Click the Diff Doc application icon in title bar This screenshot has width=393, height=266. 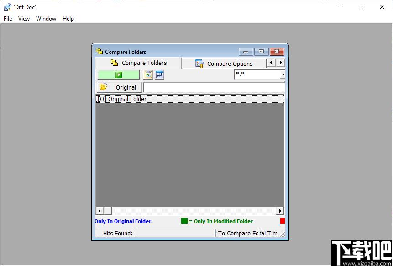click(7, 7)
